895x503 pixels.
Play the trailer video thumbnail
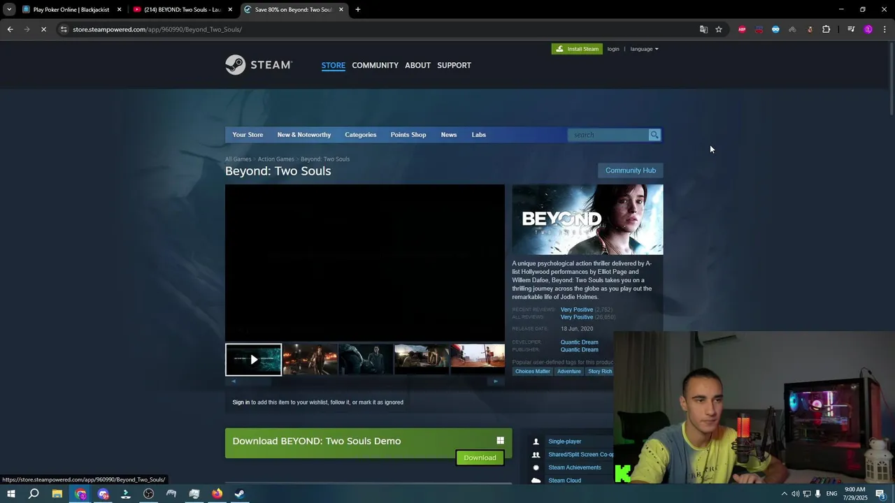[254, 360]
